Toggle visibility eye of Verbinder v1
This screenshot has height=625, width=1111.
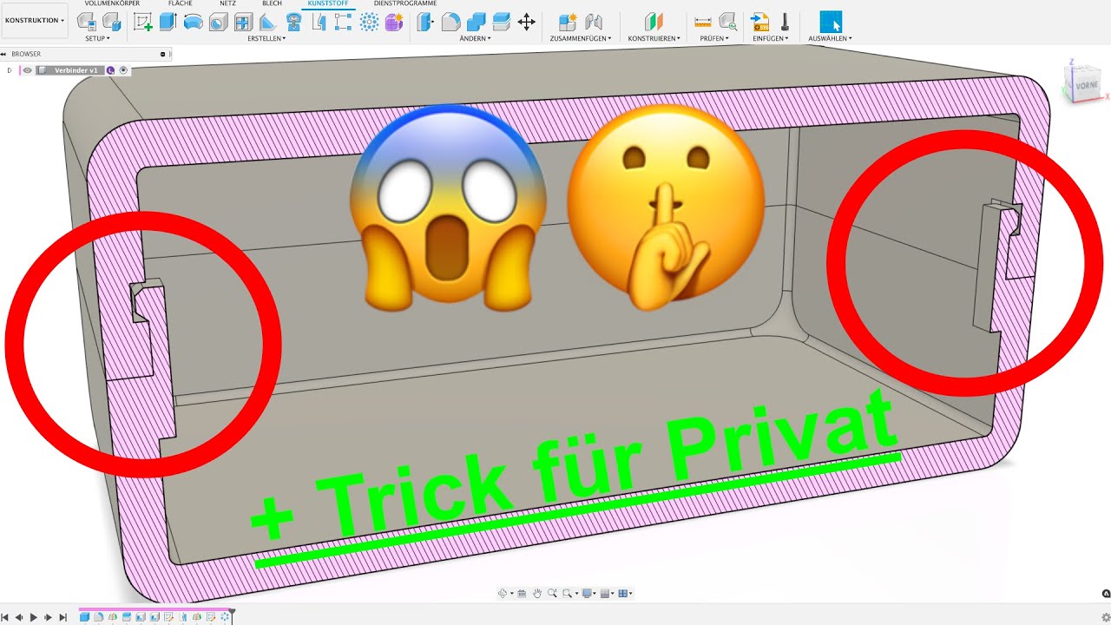point(28,70)
